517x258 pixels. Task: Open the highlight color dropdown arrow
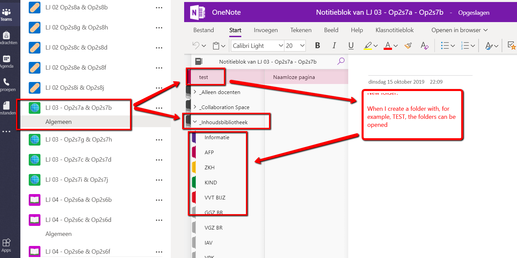376,46
